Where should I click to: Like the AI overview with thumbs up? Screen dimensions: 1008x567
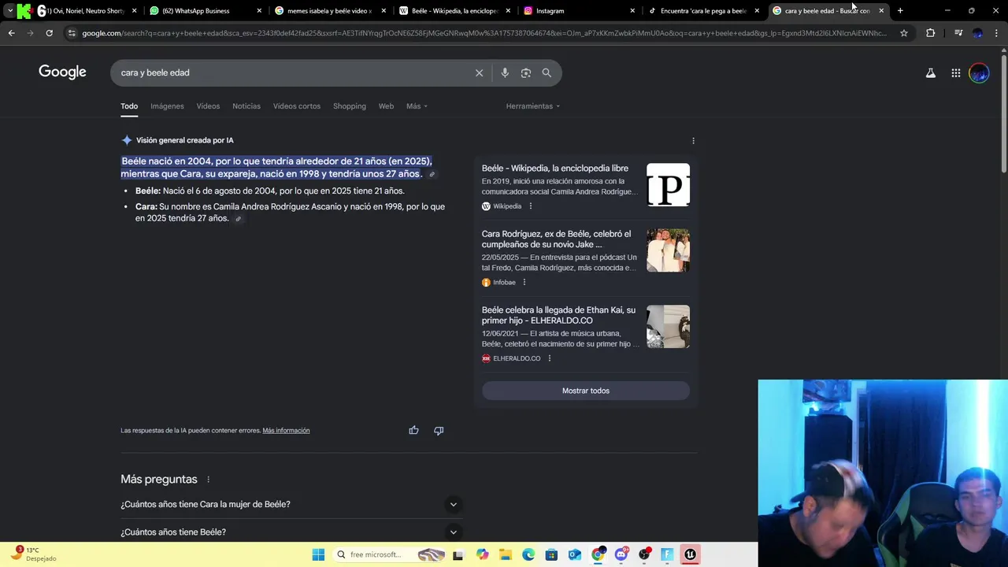tap(413, 430)
